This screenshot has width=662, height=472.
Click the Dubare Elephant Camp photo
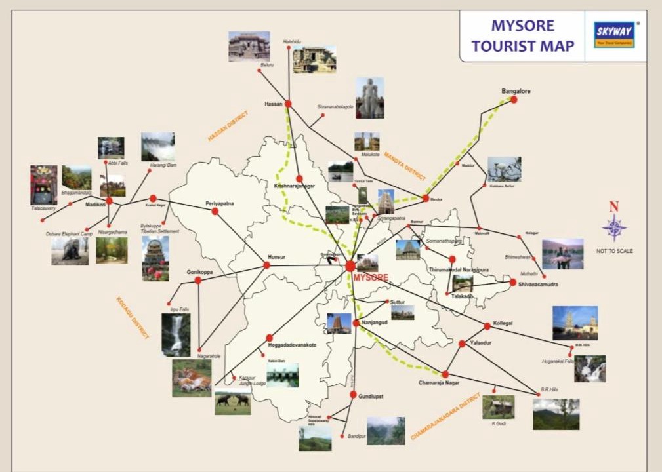pos(70,251)
